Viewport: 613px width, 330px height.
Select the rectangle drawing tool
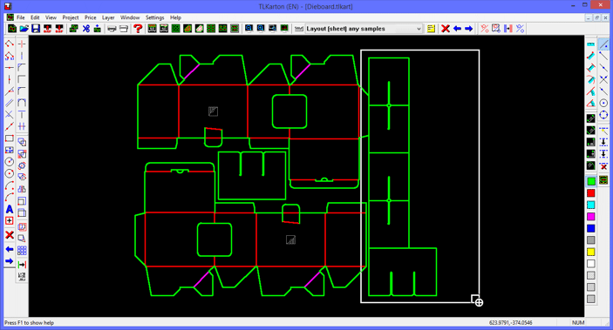coord(10,138)
